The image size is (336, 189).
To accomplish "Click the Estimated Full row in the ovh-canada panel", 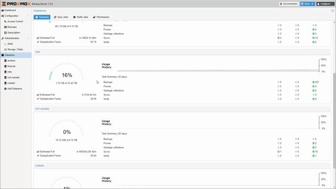I will point(67,152).
